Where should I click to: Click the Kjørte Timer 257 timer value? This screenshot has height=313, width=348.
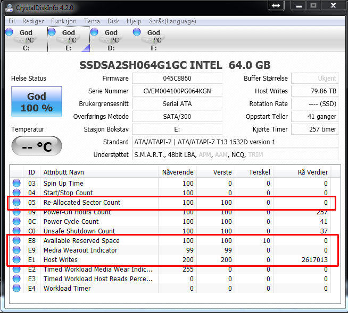click(315, 129)
